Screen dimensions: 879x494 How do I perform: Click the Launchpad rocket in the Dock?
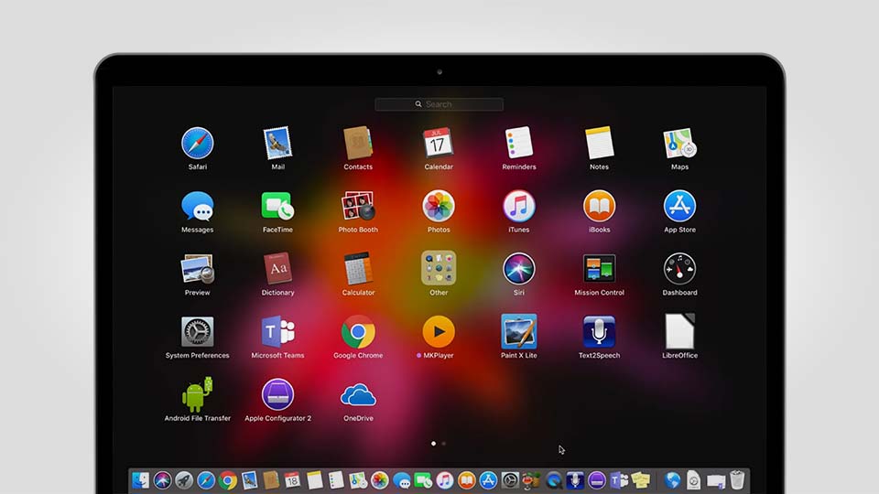coord(184,480)
